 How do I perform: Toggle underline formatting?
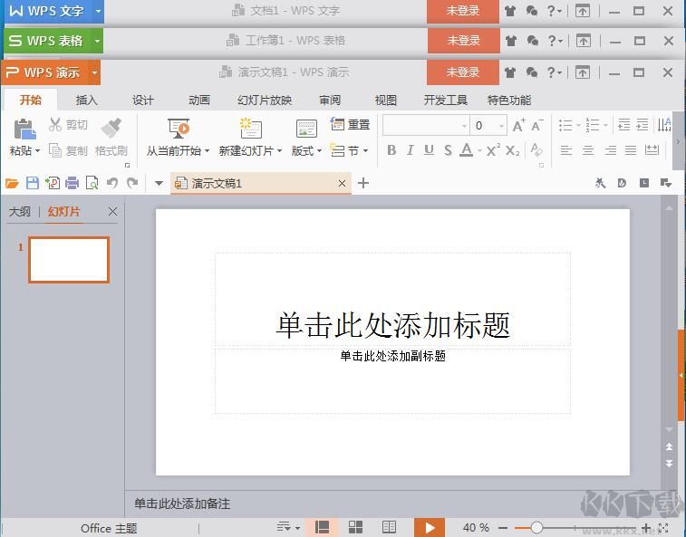tap(429, 150)
